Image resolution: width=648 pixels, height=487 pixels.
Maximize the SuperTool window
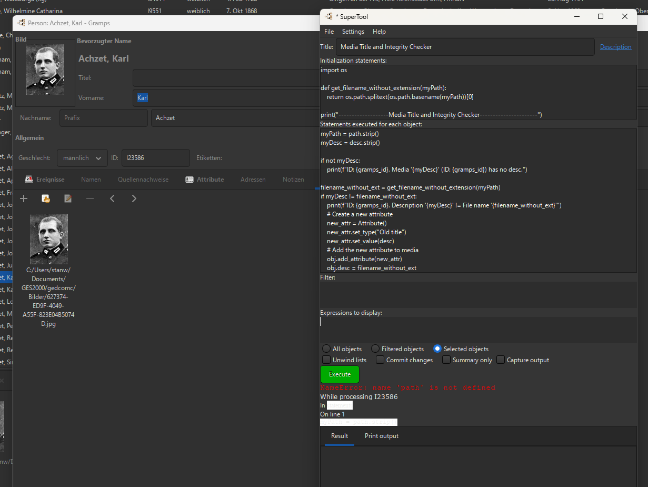[x=601, y=16]
